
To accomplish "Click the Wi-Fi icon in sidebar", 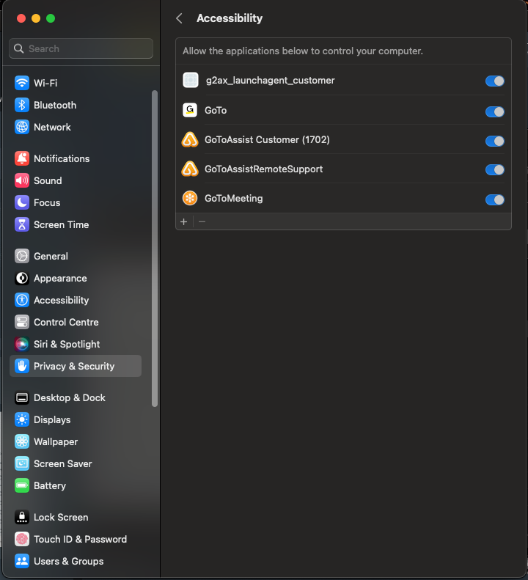I will [x=22, y=83].
